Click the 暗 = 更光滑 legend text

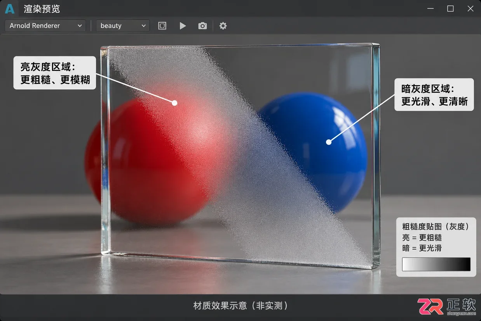[422, 248]
